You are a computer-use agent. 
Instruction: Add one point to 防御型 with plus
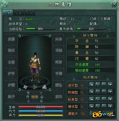coord(98,92)
